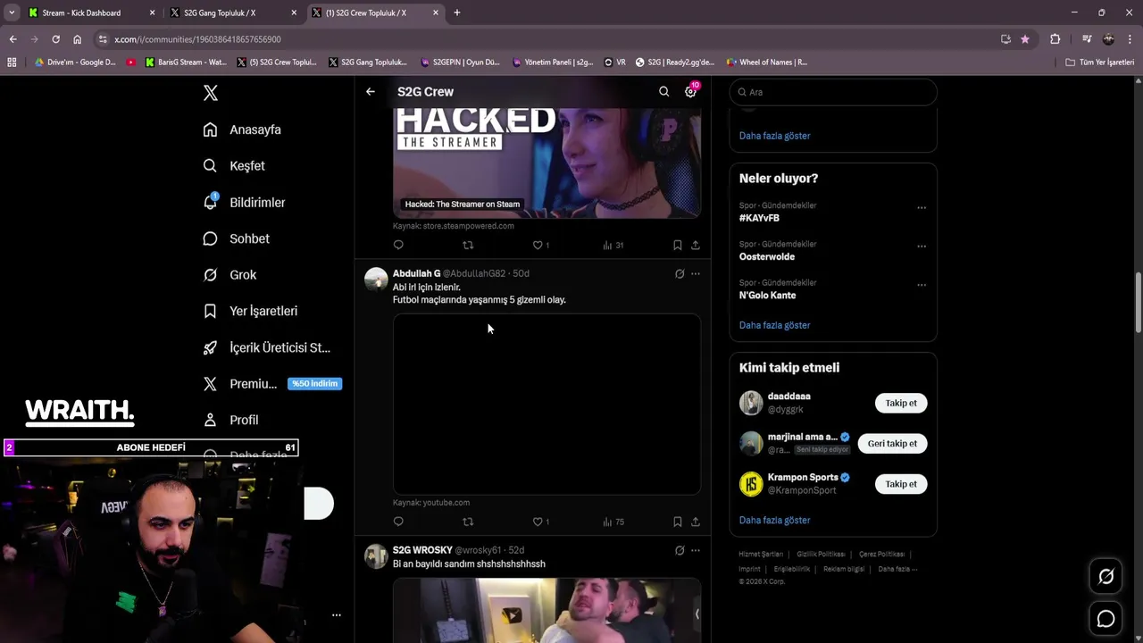Open Yer İşaretleri bookmarks
The image size is (1143, 643).
click(250, 311)
